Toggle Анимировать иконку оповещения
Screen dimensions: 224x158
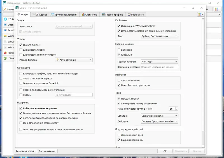coord(119,103)
